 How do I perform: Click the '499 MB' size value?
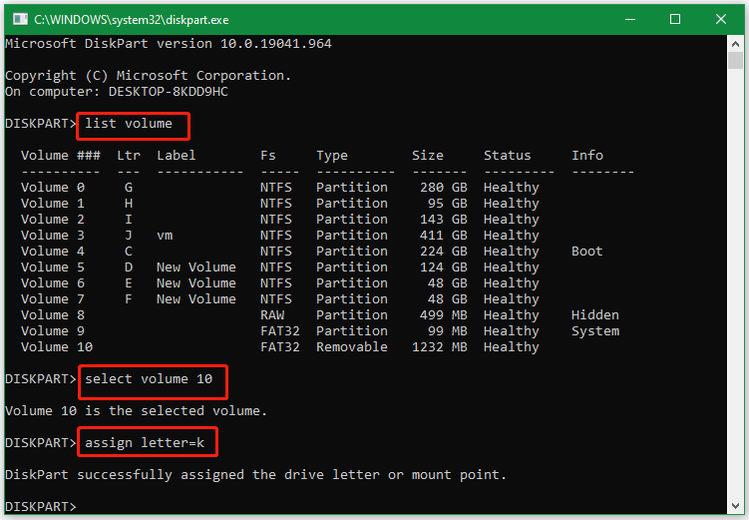click(x=443, y=315)
